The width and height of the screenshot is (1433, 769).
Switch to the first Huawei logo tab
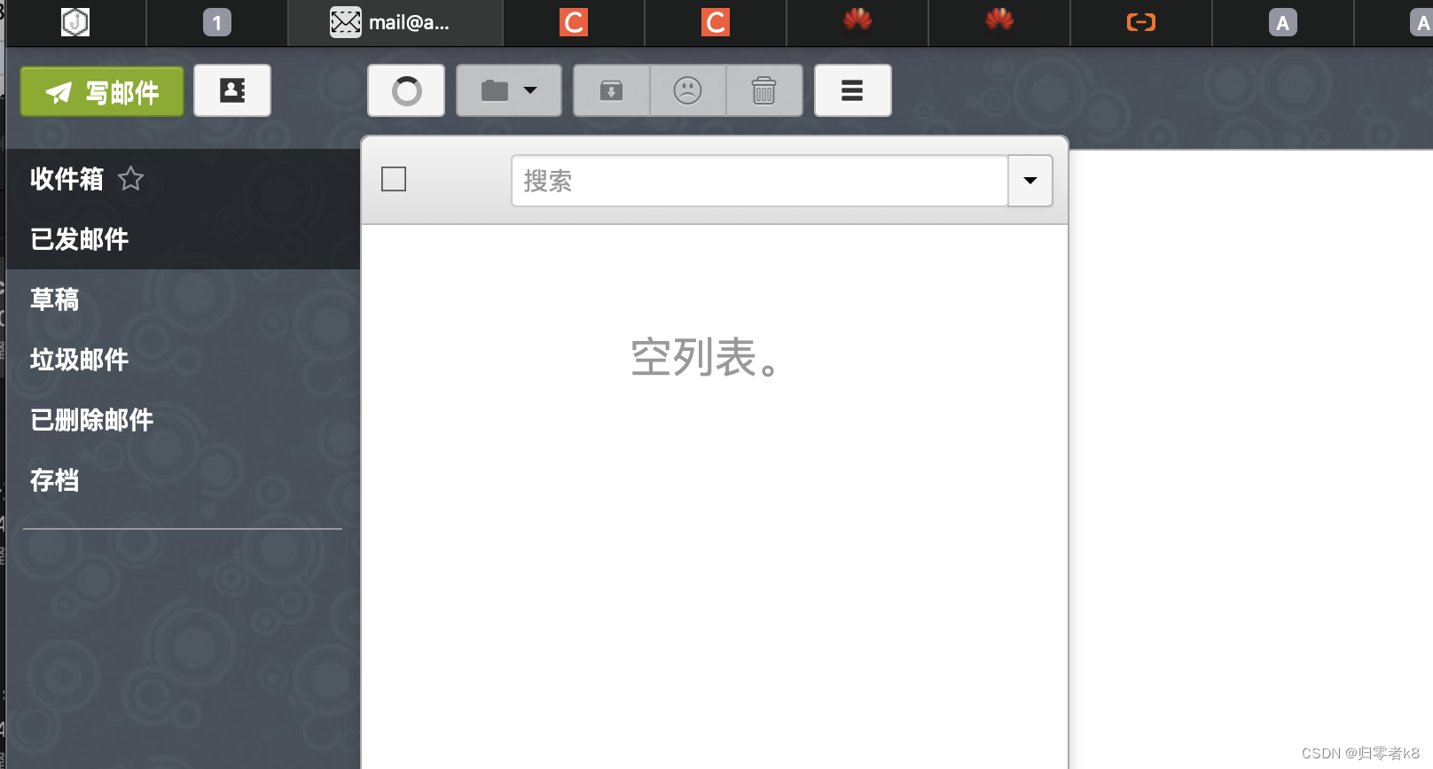(x=857, y=23)
